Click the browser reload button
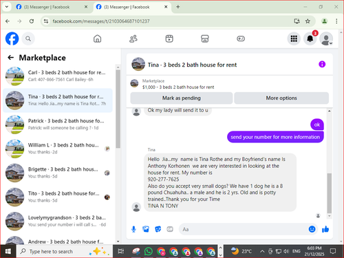The image size is (344, 258). (32, 21)
